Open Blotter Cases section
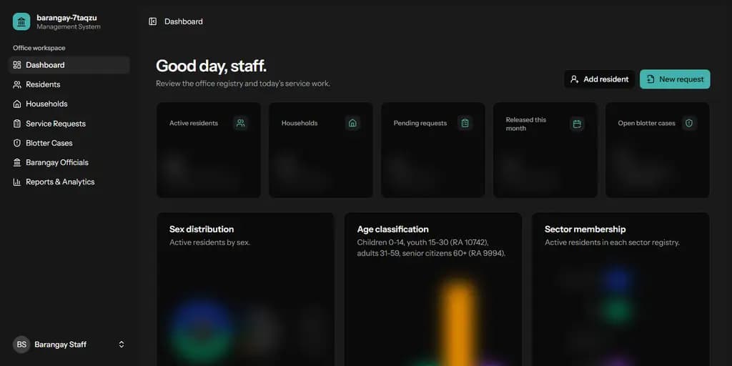This screenshot has height=366, width=732. click(x=69, y=143)
